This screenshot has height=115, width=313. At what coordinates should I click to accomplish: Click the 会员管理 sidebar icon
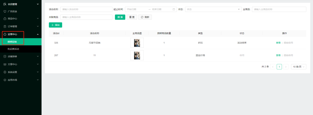coord(5,4)
